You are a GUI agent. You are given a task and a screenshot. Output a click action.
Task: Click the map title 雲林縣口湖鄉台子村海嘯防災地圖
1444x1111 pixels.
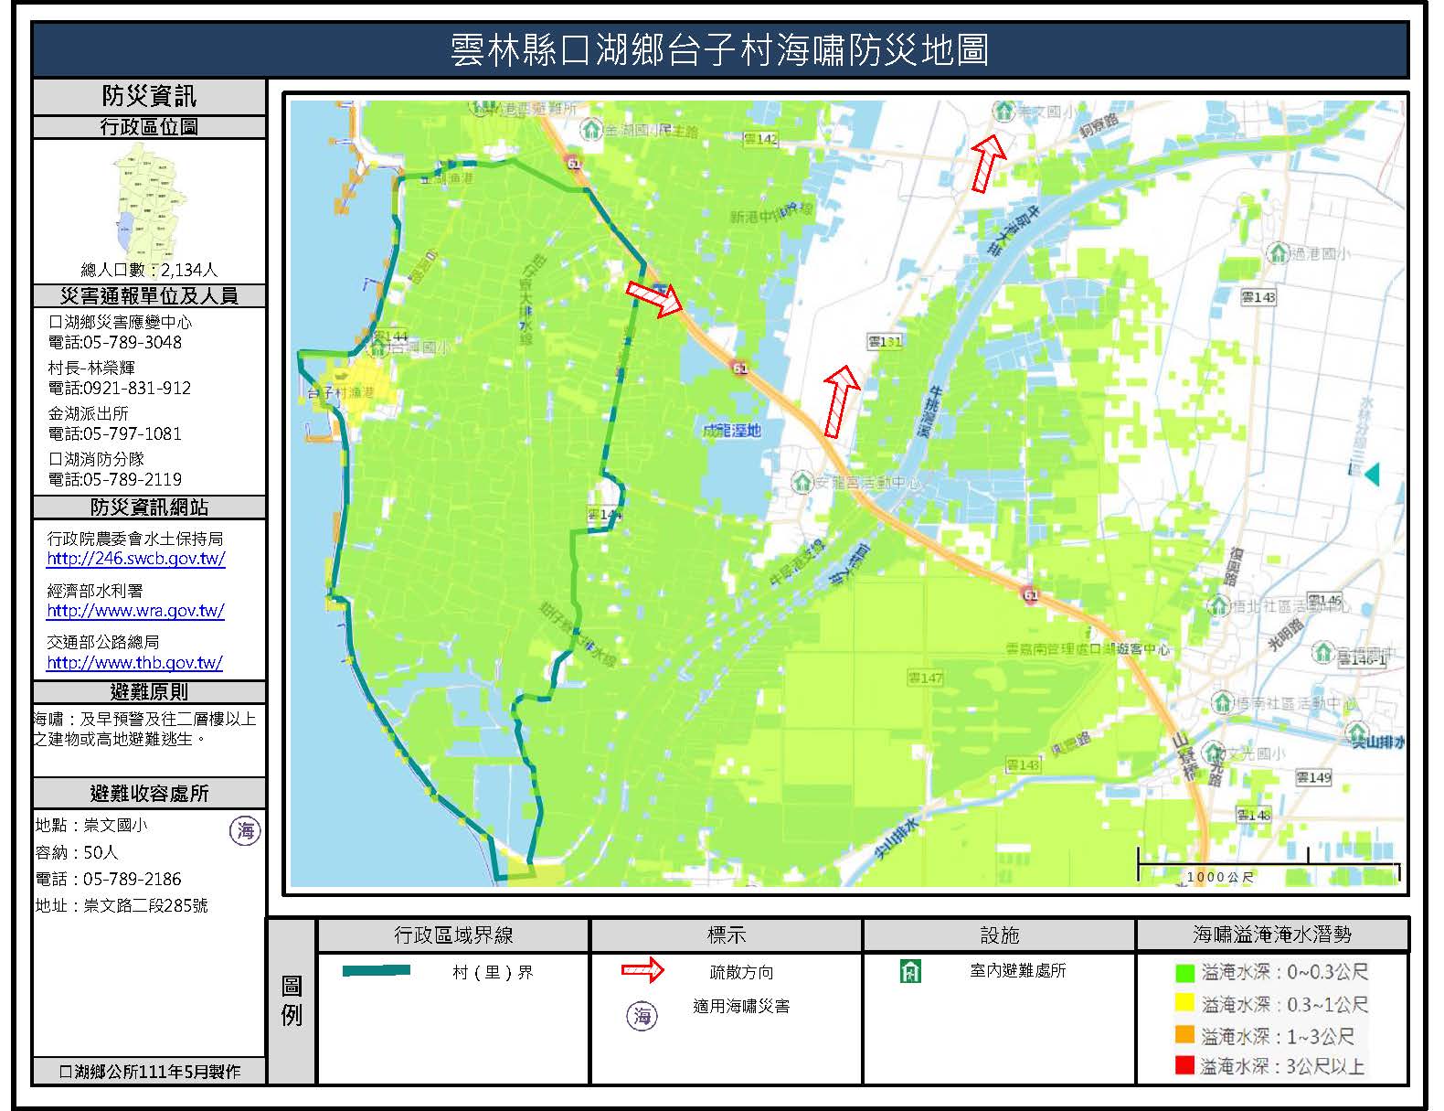(719, 50)
